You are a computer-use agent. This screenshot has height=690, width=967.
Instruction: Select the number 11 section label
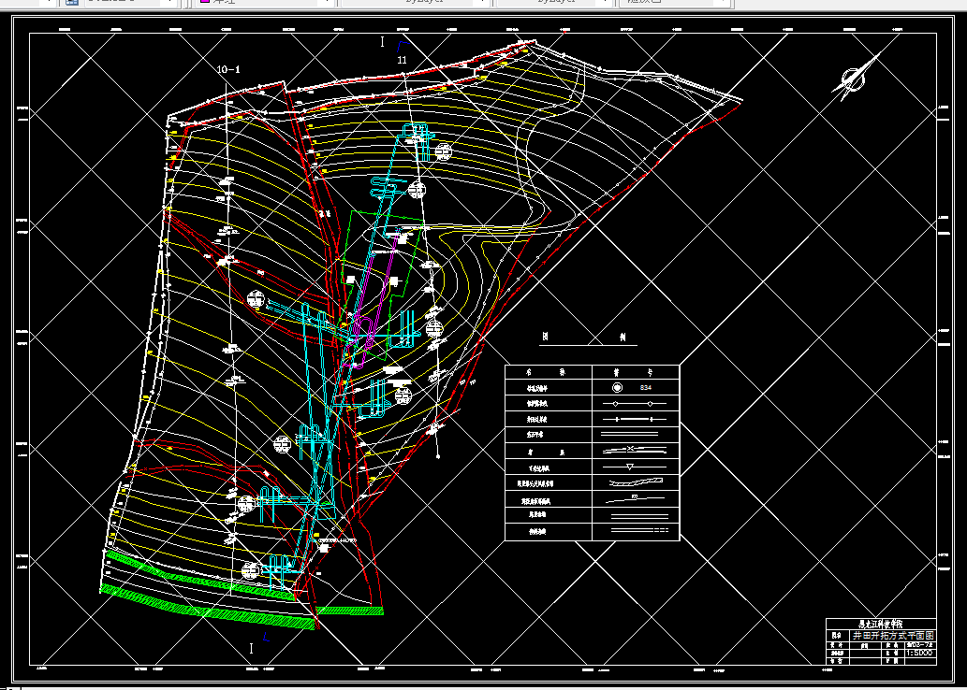pyautogui.click(x=403, y=61)
